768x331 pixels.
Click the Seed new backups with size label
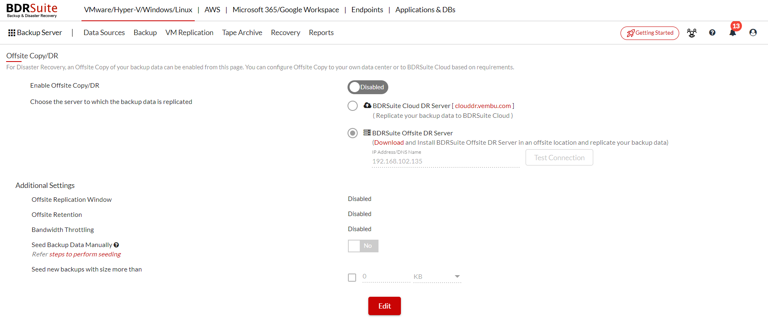pyautogui.click(x=87, y=269)
